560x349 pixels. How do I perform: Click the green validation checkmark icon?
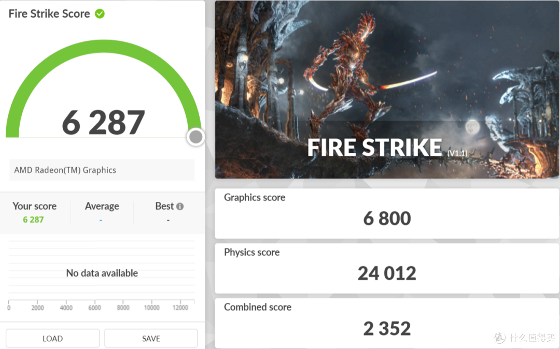[100, 14]
